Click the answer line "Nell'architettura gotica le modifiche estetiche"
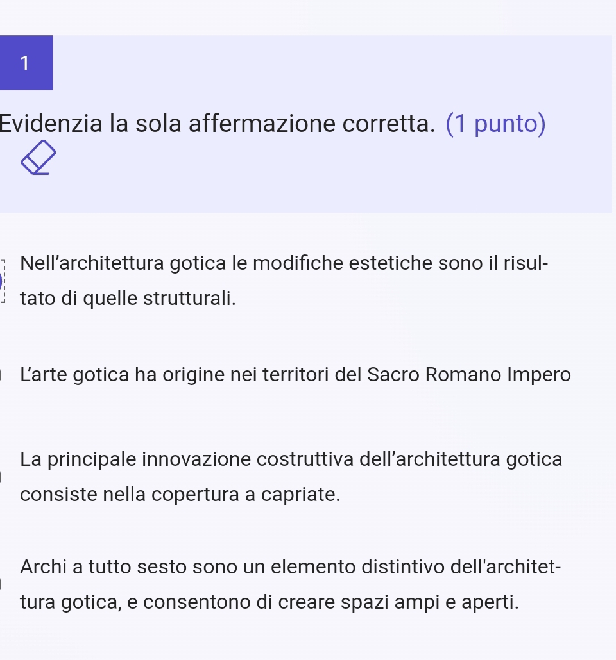616x660 pixels. point(284,263)
